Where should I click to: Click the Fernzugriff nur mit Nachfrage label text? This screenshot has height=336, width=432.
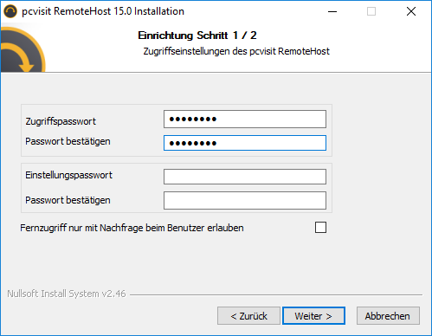[132, 228]
